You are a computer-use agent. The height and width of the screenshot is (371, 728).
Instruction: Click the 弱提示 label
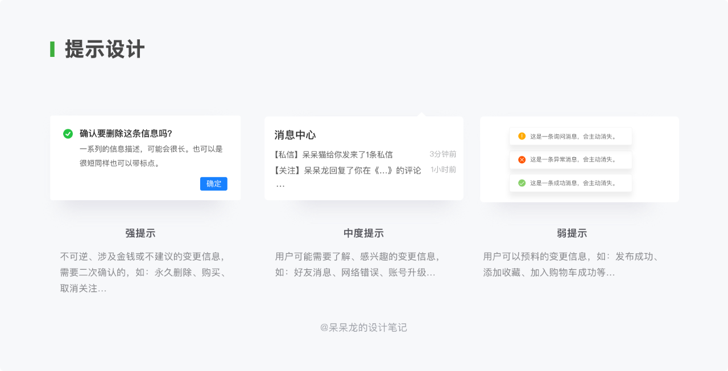coord(572,233)
